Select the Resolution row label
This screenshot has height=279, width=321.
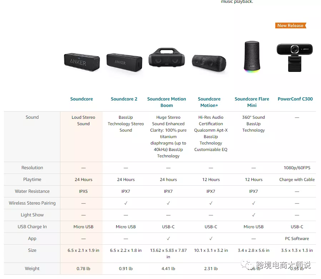[32, 167]
